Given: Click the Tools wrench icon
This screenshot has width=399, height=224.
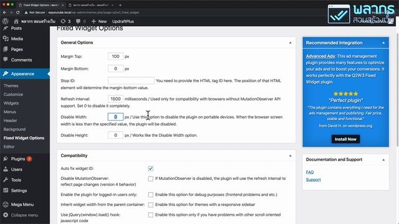Looking at the screenshot, I should (6, 180).
